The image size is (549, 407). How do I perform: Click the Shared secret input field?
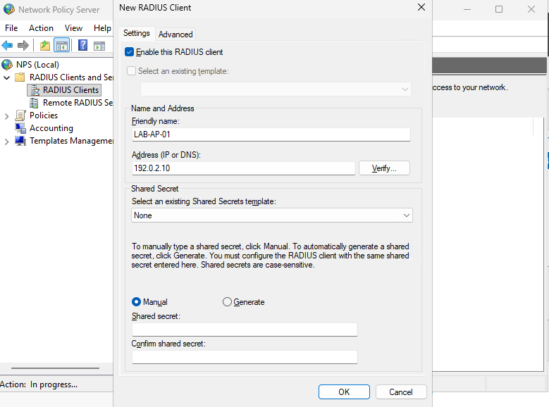[x=245, y=330]
